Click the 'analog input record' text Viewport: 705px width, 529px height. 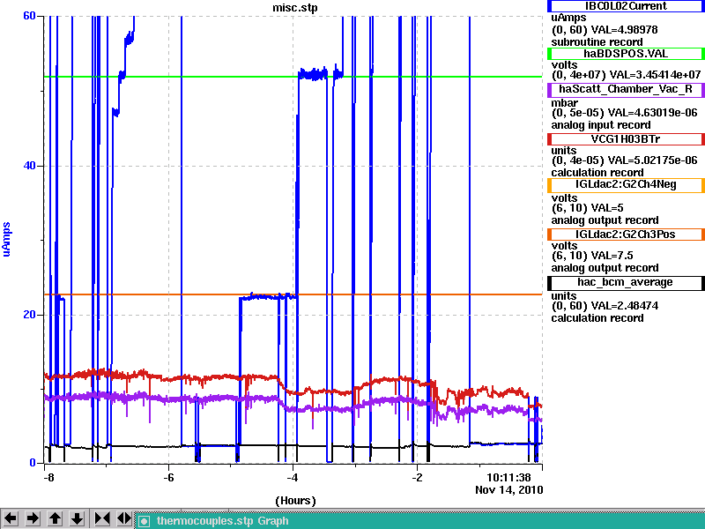tap(601, 125)
